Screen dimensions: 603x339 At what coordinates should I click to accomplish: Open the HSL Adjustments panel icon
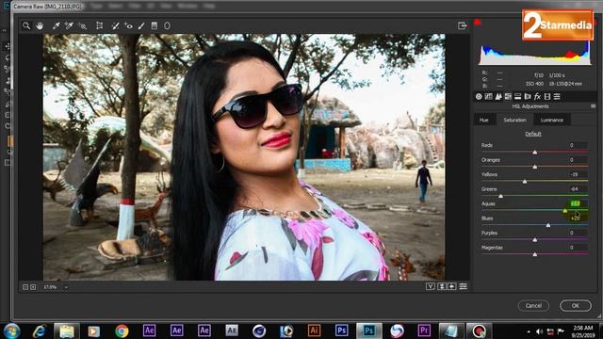coord(508,96)
